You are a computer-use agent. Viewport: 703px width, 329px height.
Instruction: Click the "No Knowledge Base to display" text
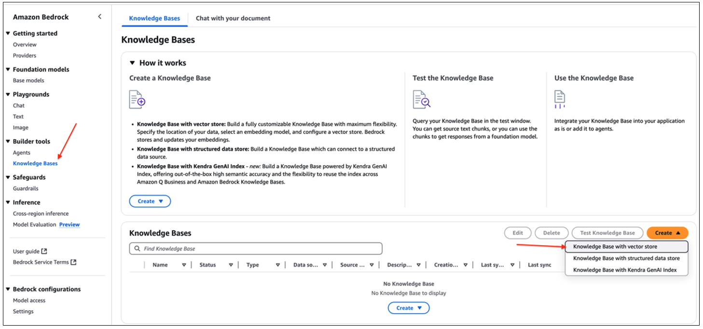[409, 293]
